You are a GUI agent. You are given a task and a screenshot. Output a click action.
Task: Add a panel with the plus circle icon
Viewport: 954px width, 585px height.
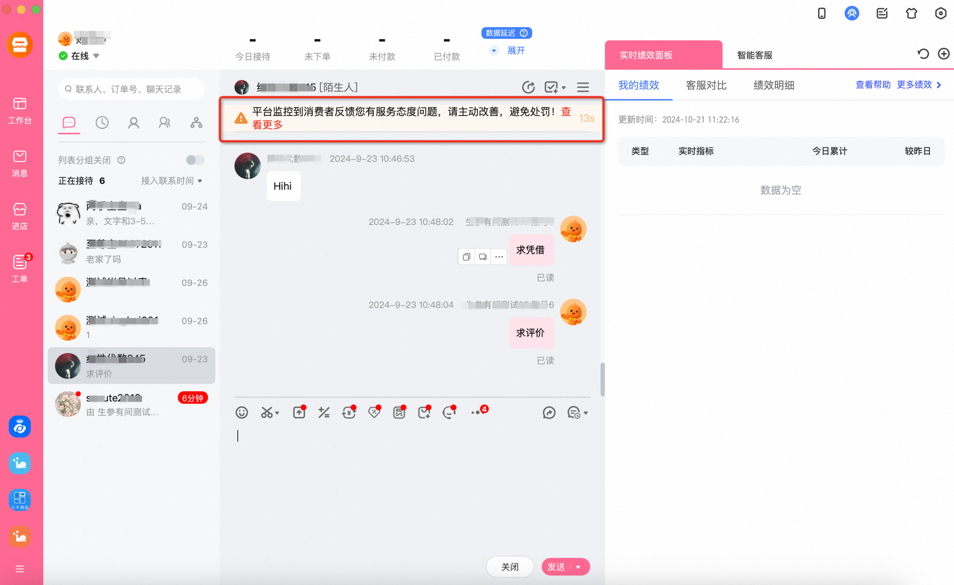(x=944, y=54)
